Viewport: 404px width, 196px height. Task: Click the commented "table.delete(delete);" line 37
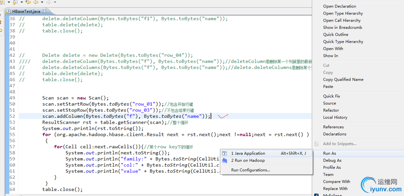(73, 25)
